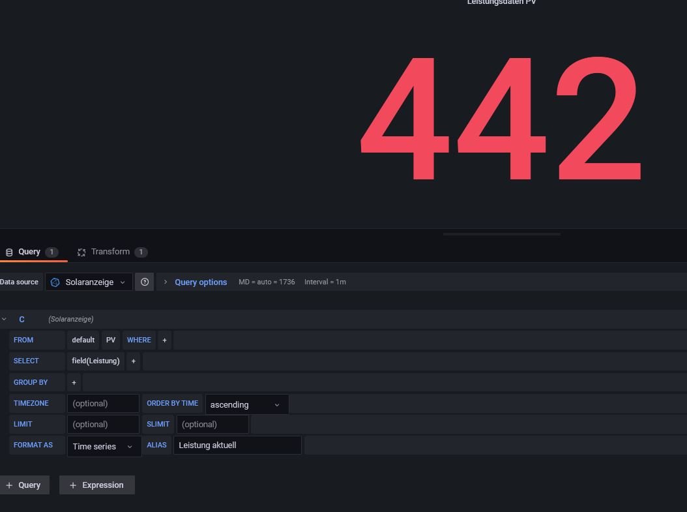Switch to the Query tab

click(29, 252)
